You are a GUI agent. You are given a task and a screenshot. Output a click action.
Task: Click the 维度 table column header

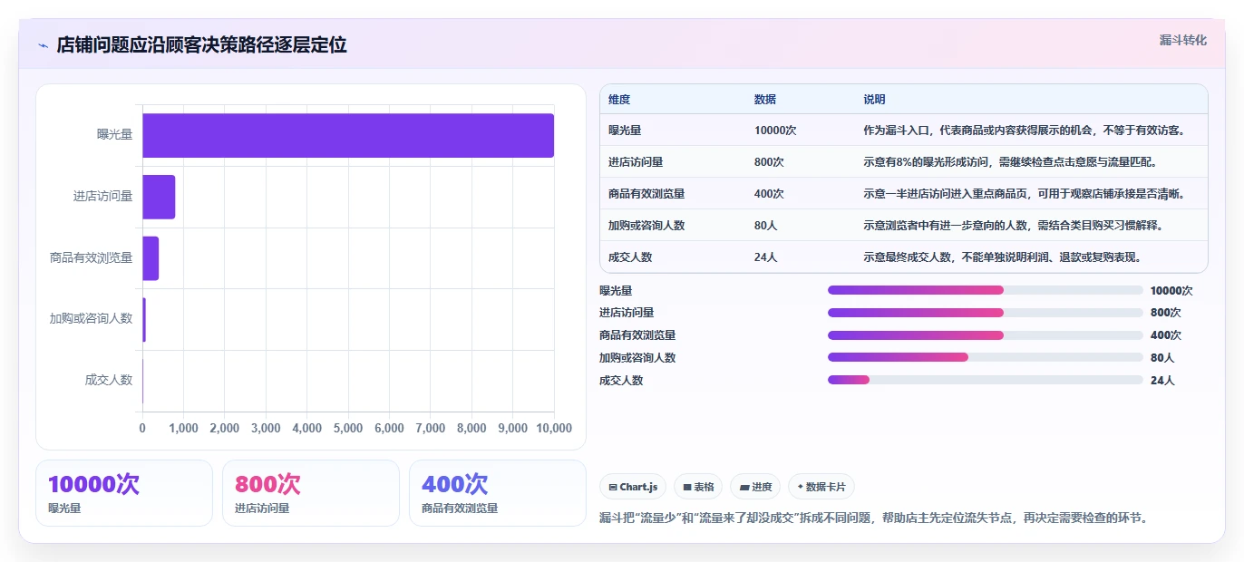[619, 100]
